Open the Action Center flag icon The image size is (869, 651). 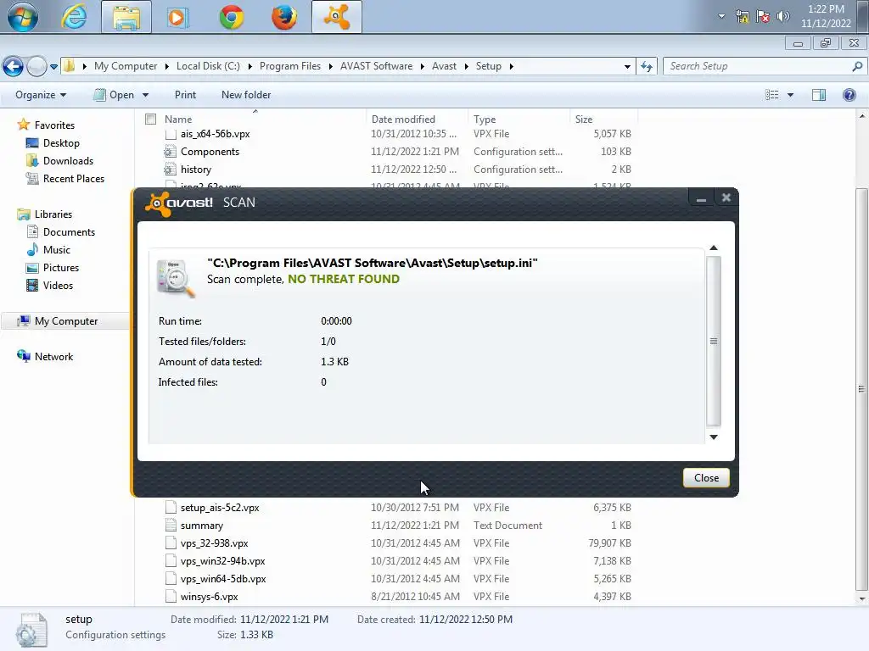point(763,17)
